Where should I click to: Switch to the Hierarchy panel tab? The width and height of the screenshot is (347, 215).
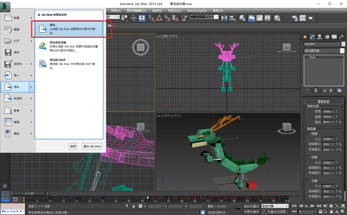(x=319, y=37)
